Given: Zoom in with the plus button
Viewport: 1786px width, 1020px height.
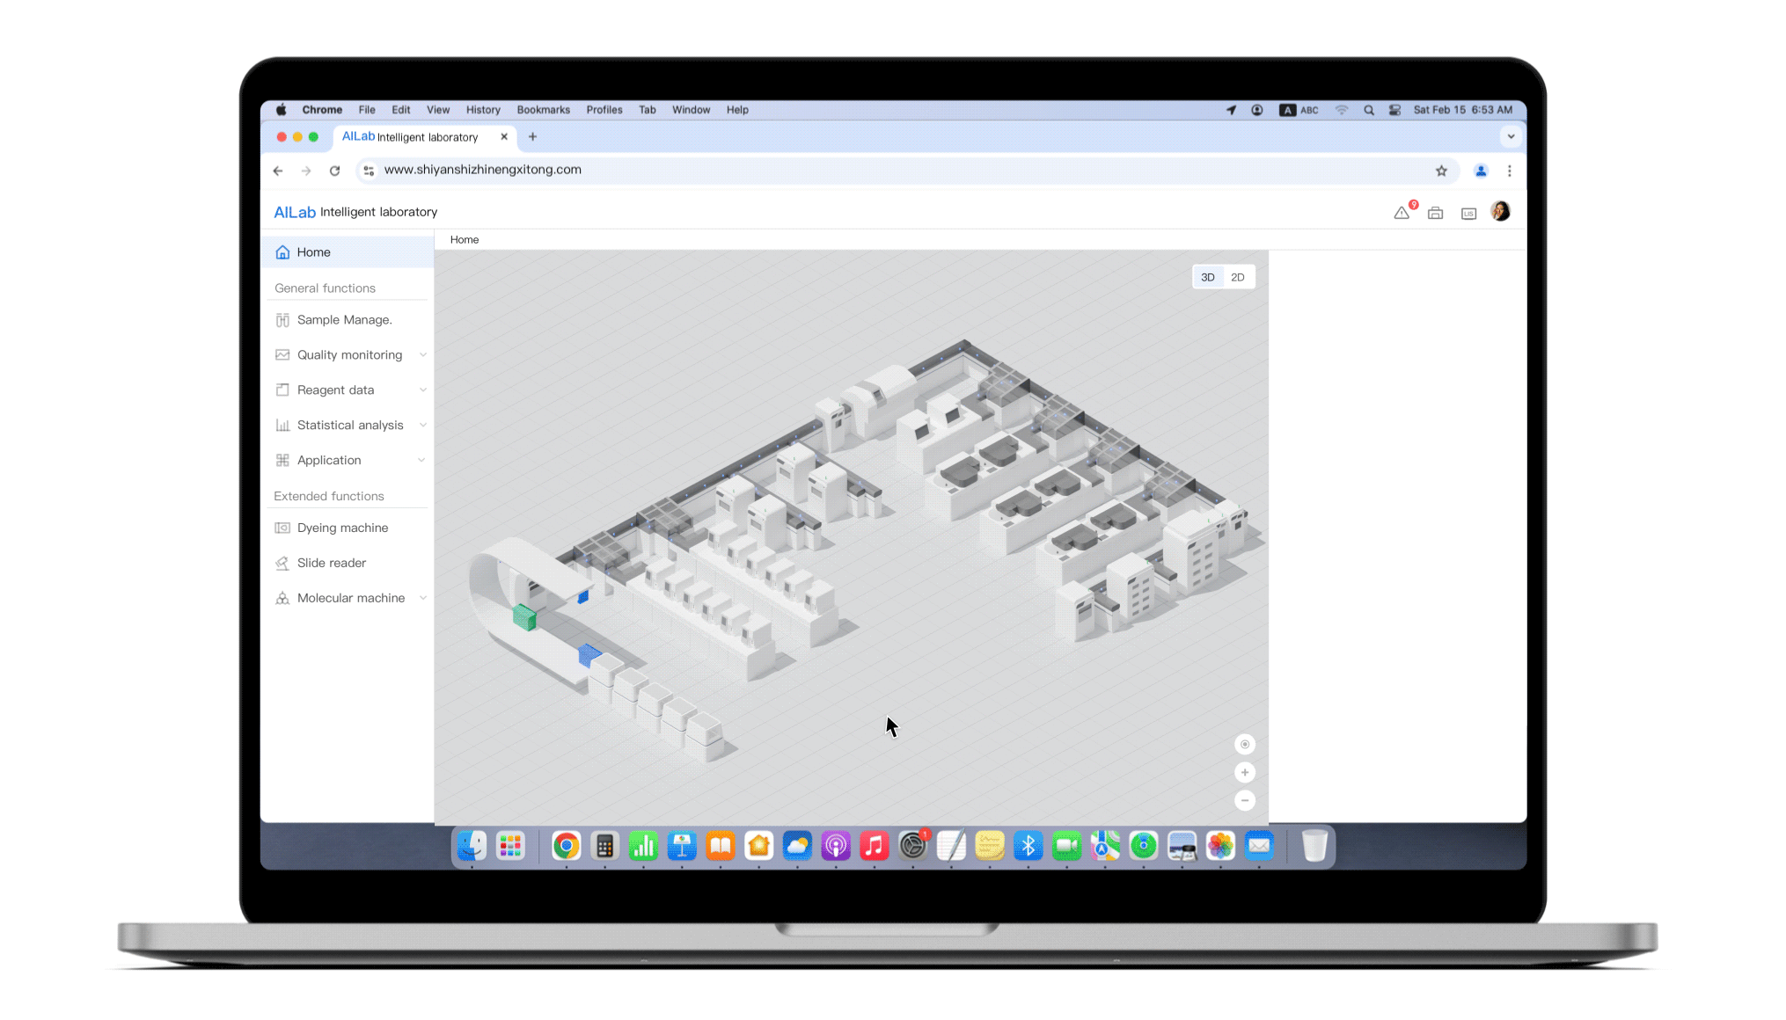Looking at the screenshot, I should [x=1244, y=773].
